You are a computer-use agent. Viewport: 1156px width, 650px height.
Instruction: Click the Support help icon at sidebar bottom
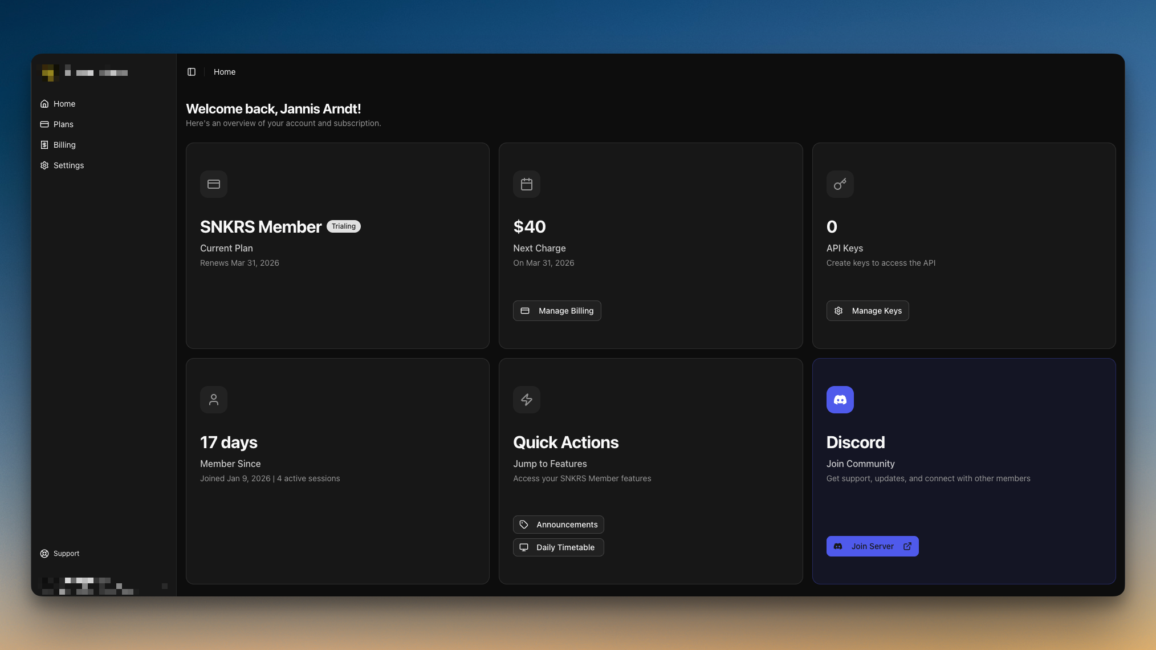[44, 553]
